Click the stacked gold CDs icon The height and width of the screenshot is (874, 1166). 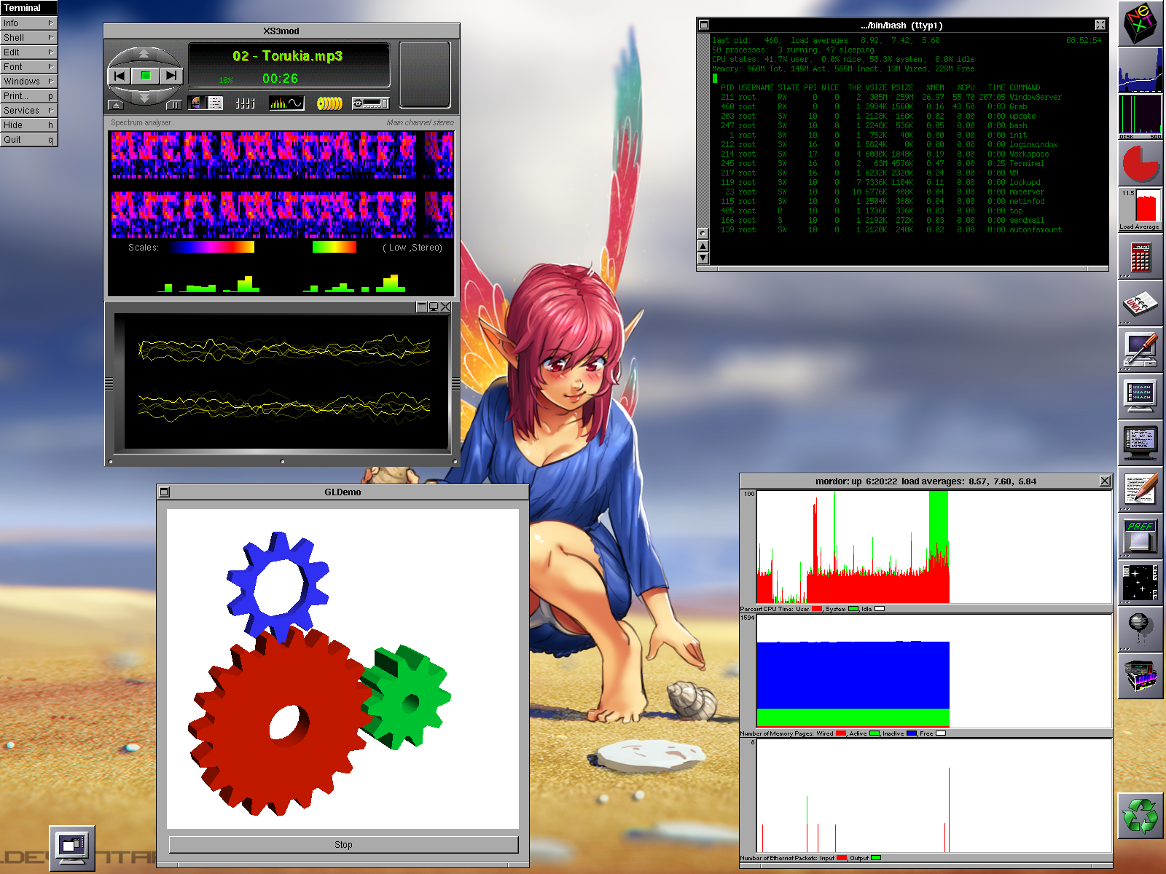pyautogui.click(x=329, y=103)
